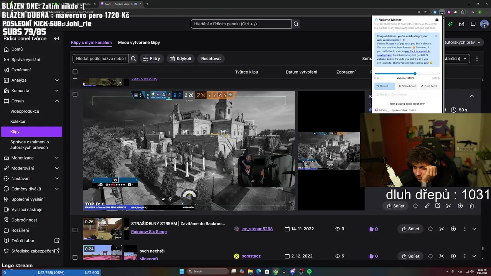
Task: Tick the select-all clips header checkbox
Action: 75,72
